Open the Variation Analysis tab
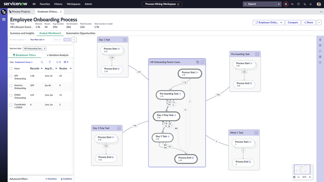324x182 pixels. tap(58, 55)
